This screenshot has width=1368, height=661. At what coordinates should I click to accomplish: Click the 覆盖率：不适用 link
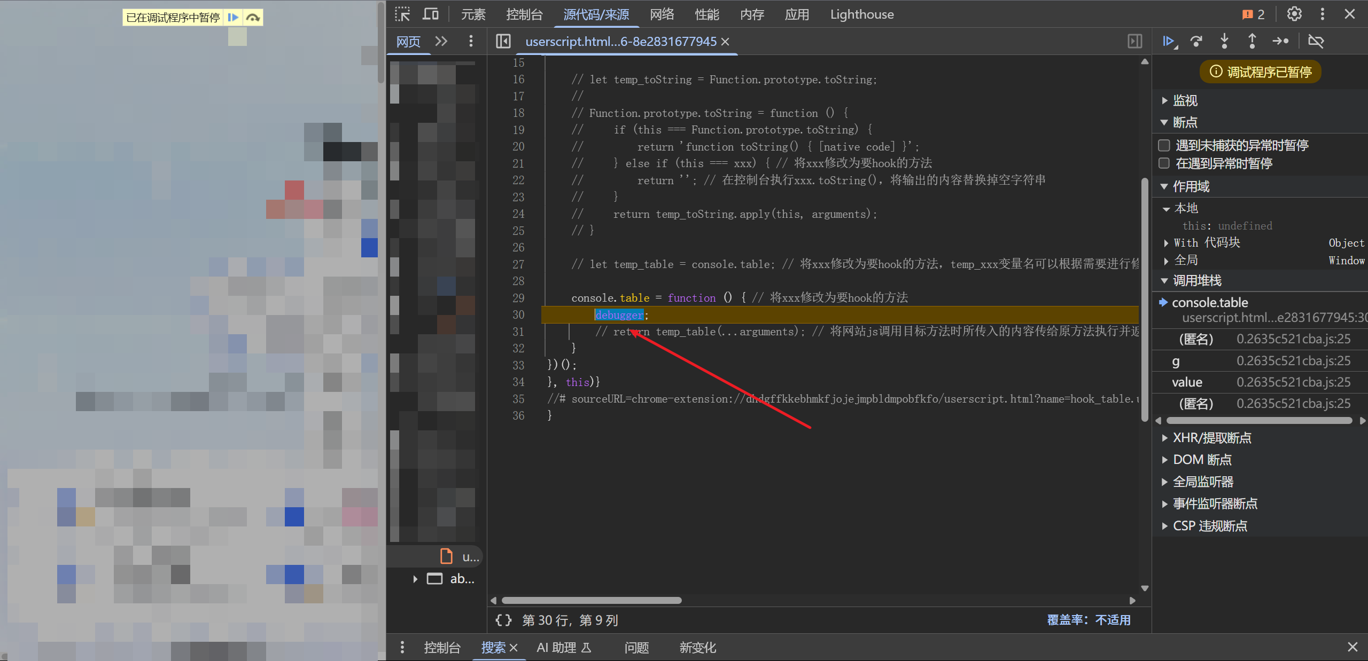(1089, 620)
